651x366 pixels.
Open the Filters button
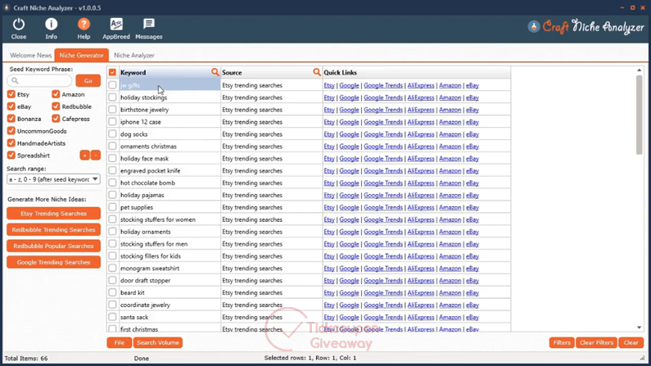tap(562, 342)
